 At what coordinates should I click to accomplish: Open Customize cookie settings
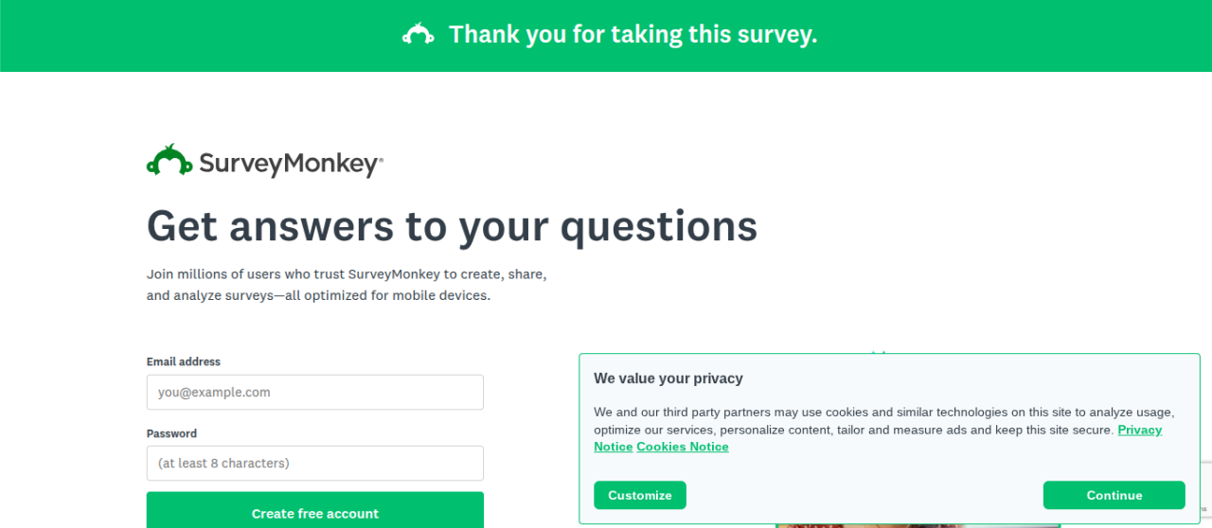coord(639,495)
